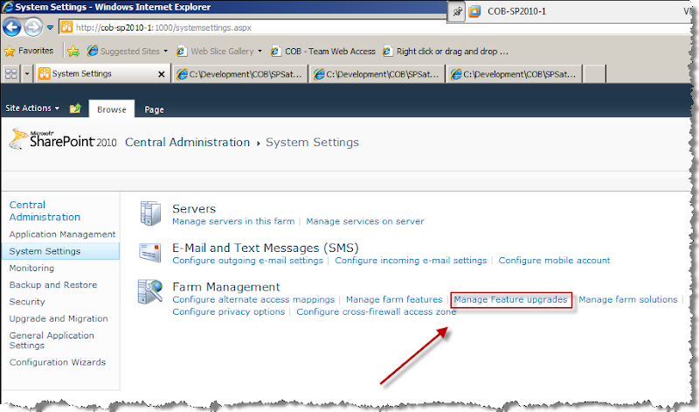Open the tab list dropdown arrow
Image resolution: width=699 pixels, height=412 pixels.
tap(27, 73)
